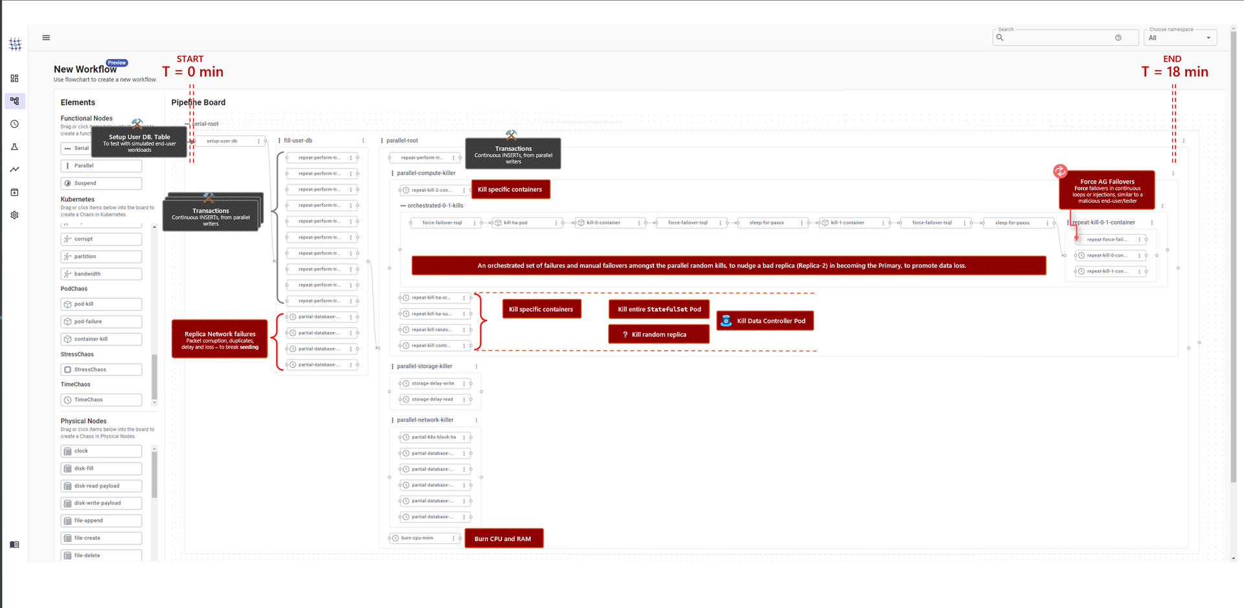The width and height of the screenshot is (1244, 608).
Task: Choose the container-kill chaos element
Action: point(101,339)
